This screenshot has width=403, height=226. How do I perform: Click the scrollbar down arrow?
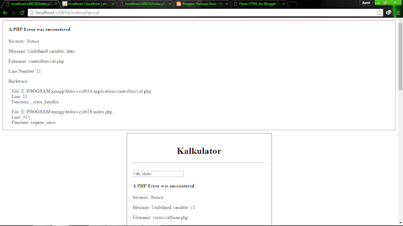pyautogui.click(x=400, y=223)
